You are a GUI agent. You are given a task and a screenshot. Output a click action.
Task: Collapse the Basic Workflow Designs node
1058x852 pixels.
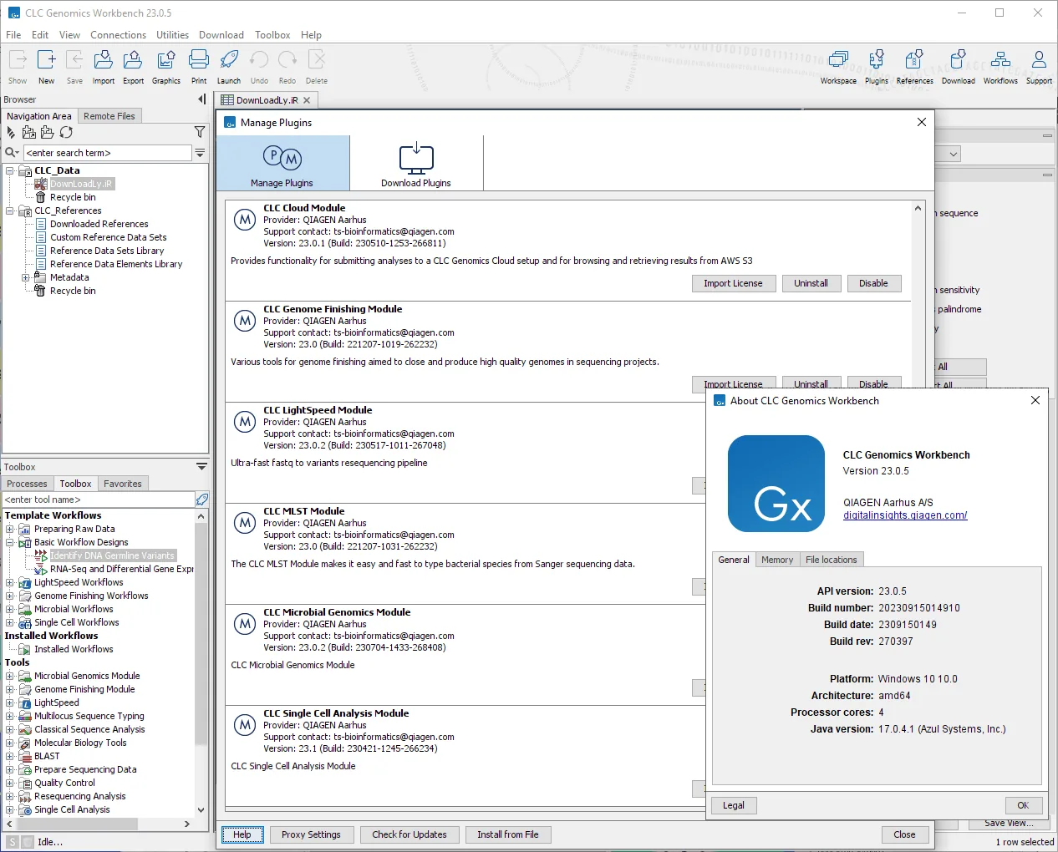click(10, 542)
